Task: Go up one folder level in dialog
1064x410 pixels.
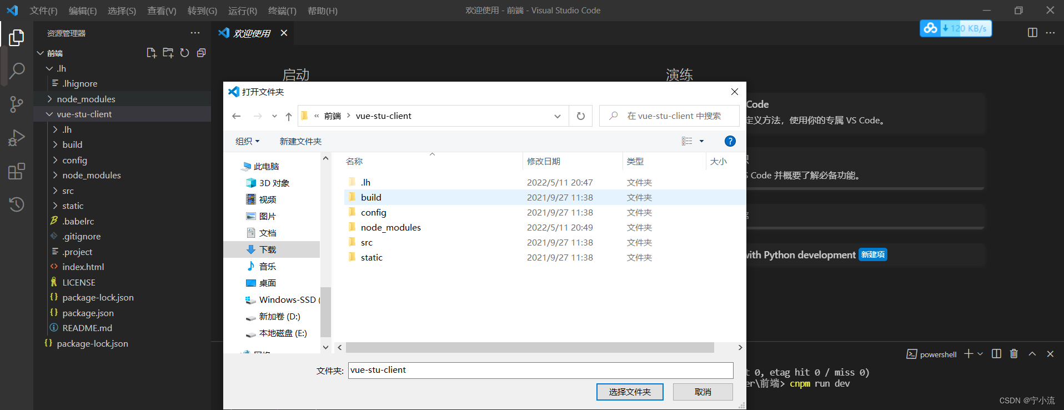Action: coord(289,116)
